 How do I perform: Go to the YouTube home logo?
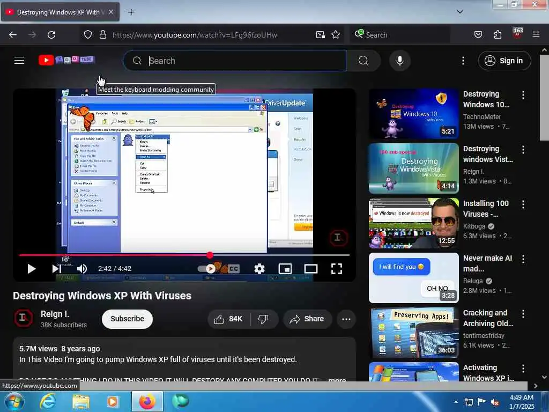tap(66, 60)
